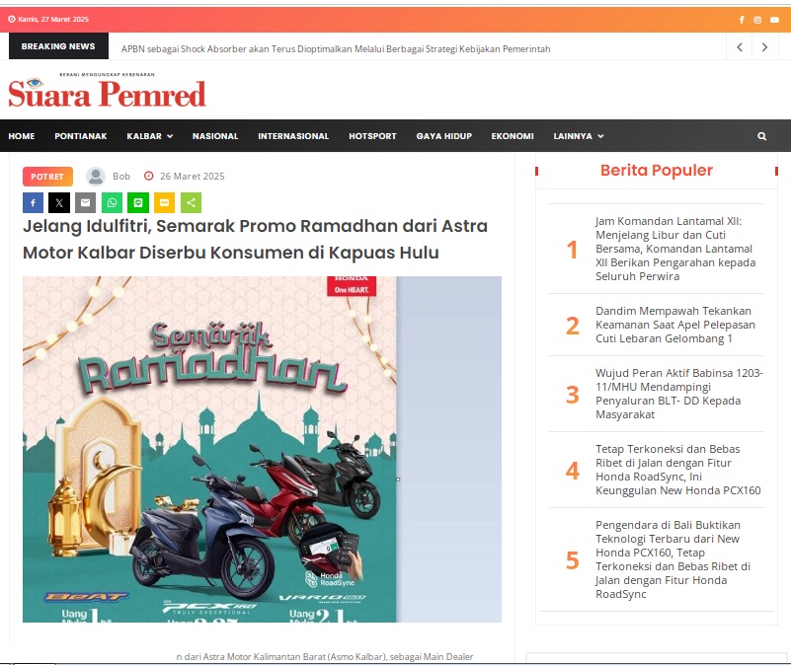The width and height of the screenshot is (791, 665).
Task: Open the HOTSPORT menu section
Action: [x=372, y=136]
